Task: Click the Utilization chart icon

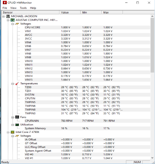Action: 17,125
